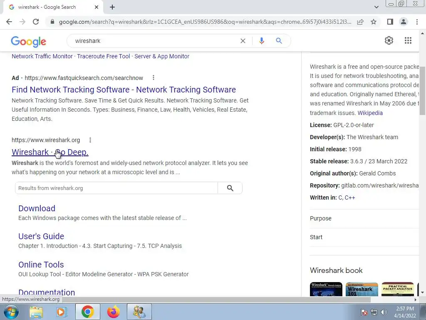Click the Chrome taskbar icon
The image size is (426, 320).
click(87, 312)
